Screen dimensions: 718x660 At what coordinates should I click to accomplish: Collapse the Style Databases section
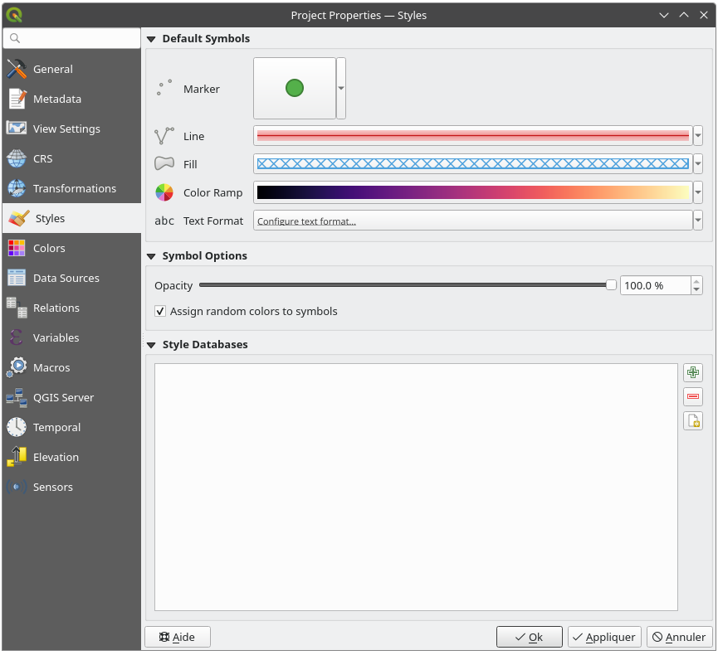coord(152,345)
